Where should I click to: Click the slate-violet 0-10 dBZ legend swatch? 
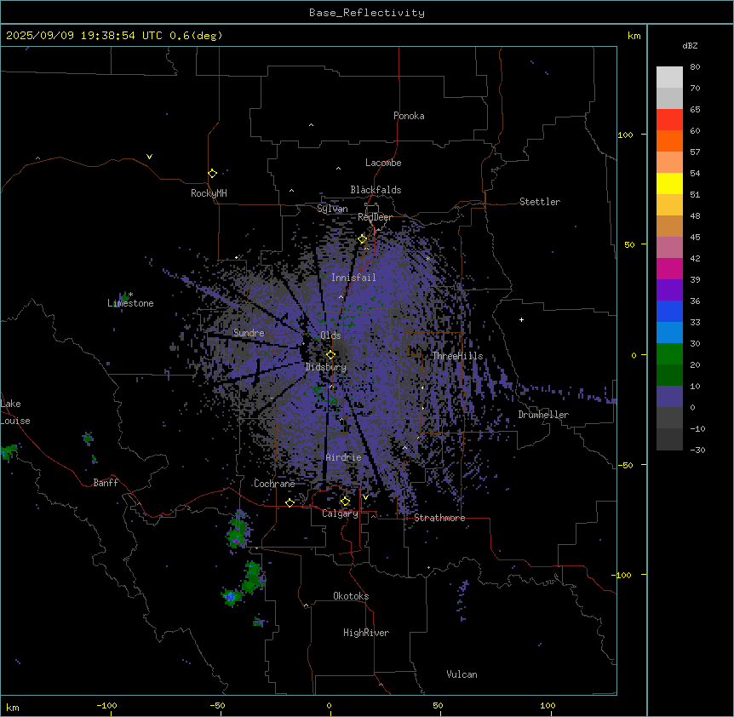(x=669, y=397)
